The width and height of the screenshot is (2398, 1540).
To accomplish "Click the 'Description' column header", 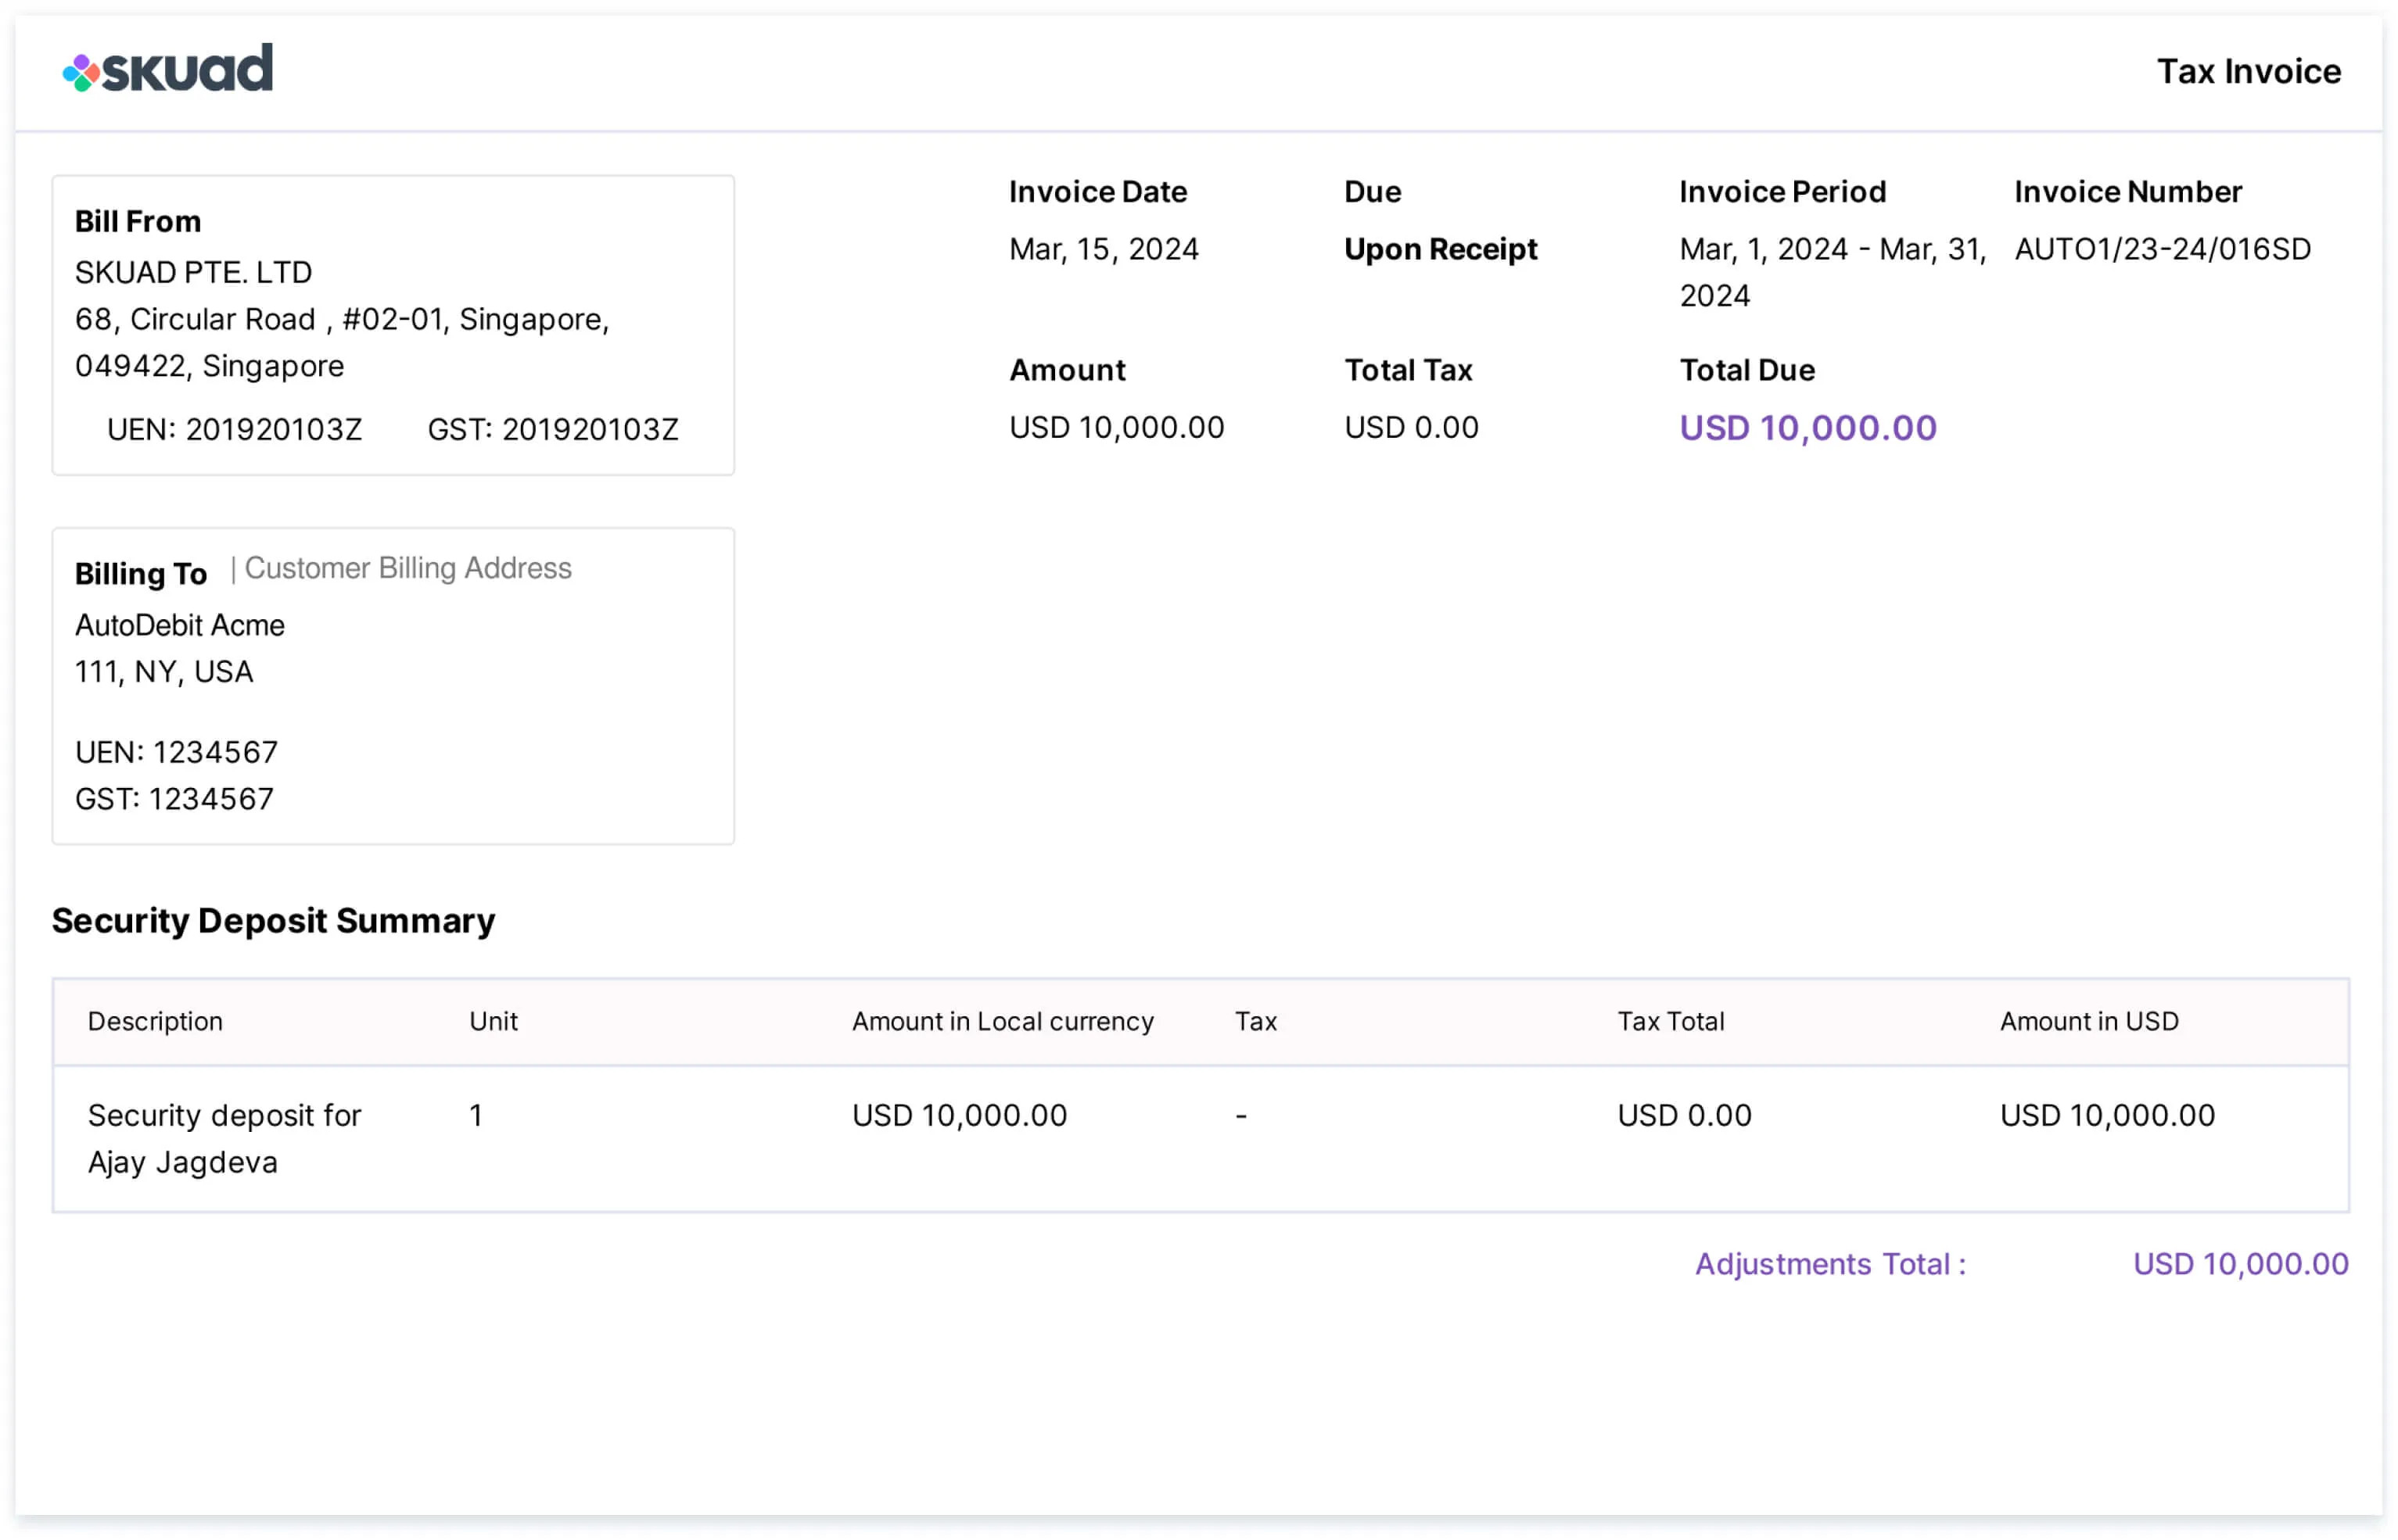I will click(155, 1021).
